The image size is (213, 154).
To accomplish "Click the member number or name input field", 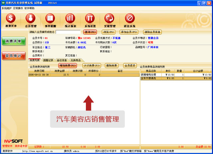I will [x=68, y=32].
